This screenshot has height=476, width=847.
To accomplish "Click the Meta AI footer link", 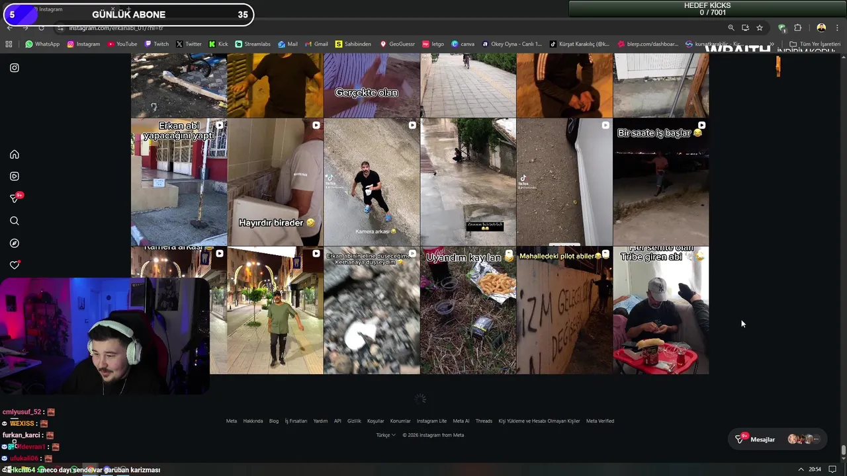I will coord(461,421).
